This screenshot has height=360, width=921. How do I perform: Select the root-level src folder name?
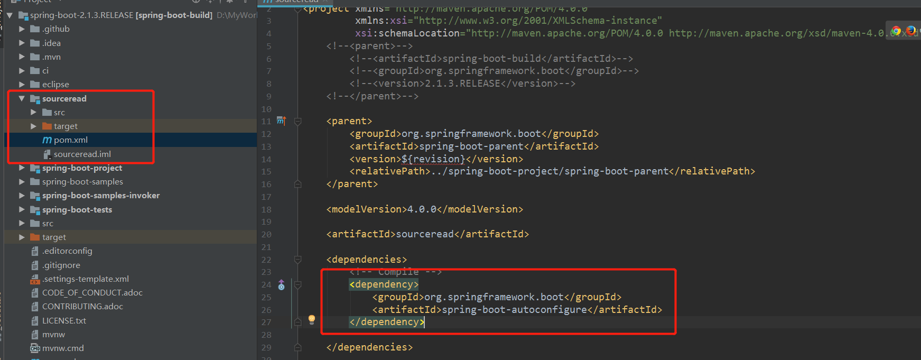pyautogui.click(x=48, y=224)
